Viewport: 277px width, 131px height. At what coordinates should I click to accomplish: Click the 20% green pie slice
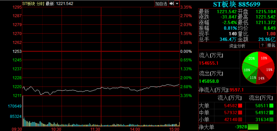coord(251,59)
